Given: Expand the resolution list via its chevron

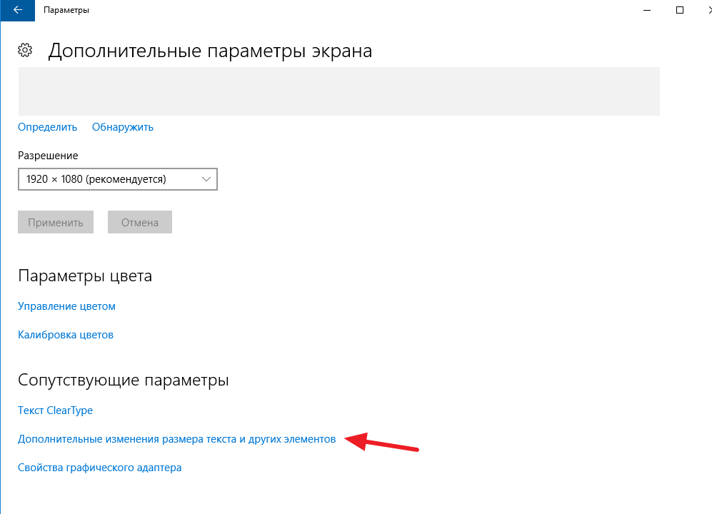Looking at the screenshot, I should 206,179.
